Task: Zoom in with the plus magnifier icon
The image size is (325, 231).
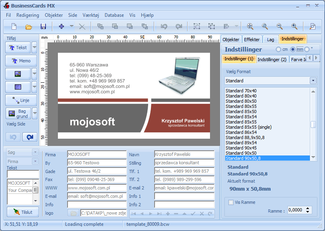Action: [x=294, y=26]
